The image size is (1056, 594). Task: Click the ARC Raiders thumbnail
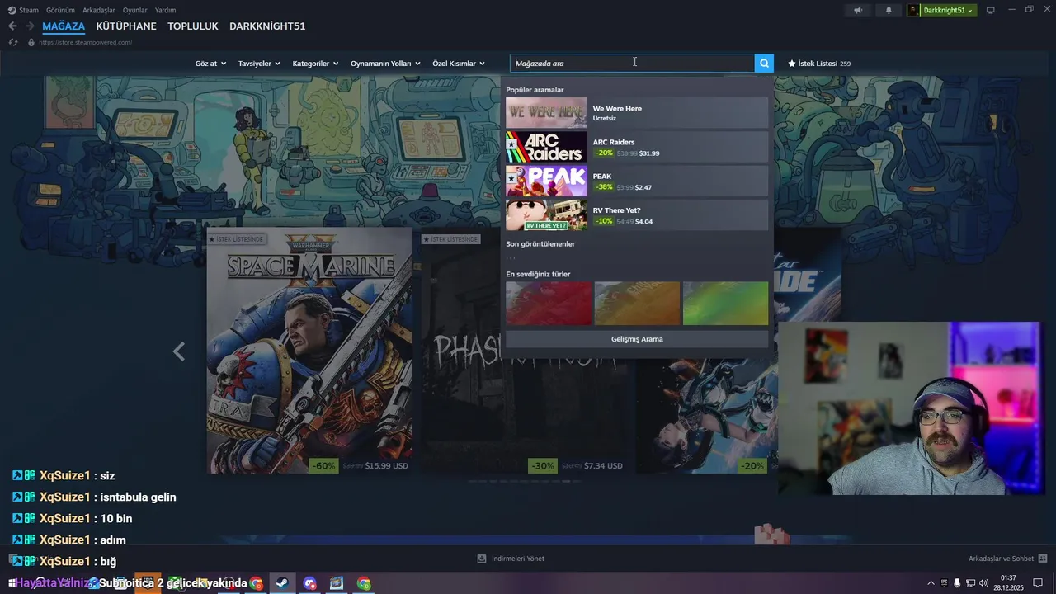click(x=546, y=147)
